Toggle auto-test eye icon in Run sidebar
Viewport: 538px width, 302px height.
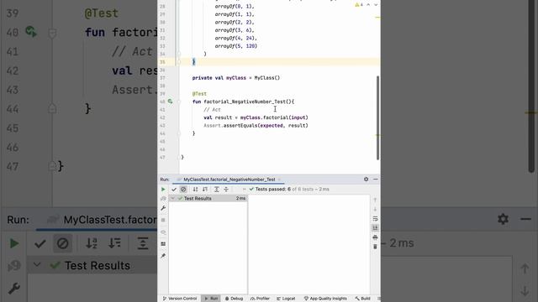click(163, 232)
